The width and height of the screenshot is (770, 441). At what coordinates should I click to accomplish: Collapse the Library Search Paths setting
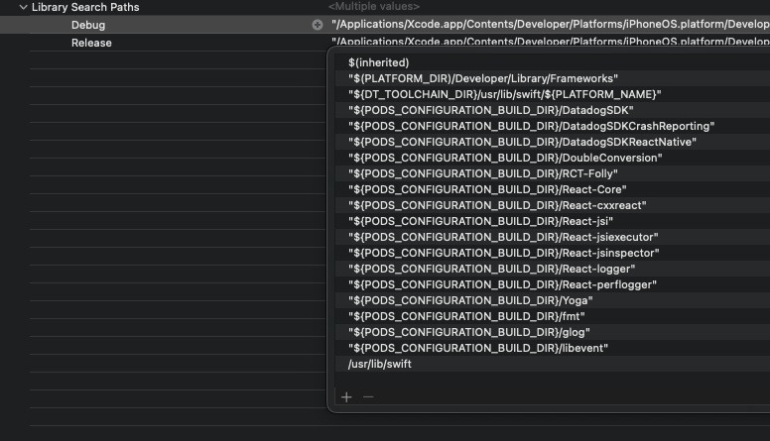(23, 7)
